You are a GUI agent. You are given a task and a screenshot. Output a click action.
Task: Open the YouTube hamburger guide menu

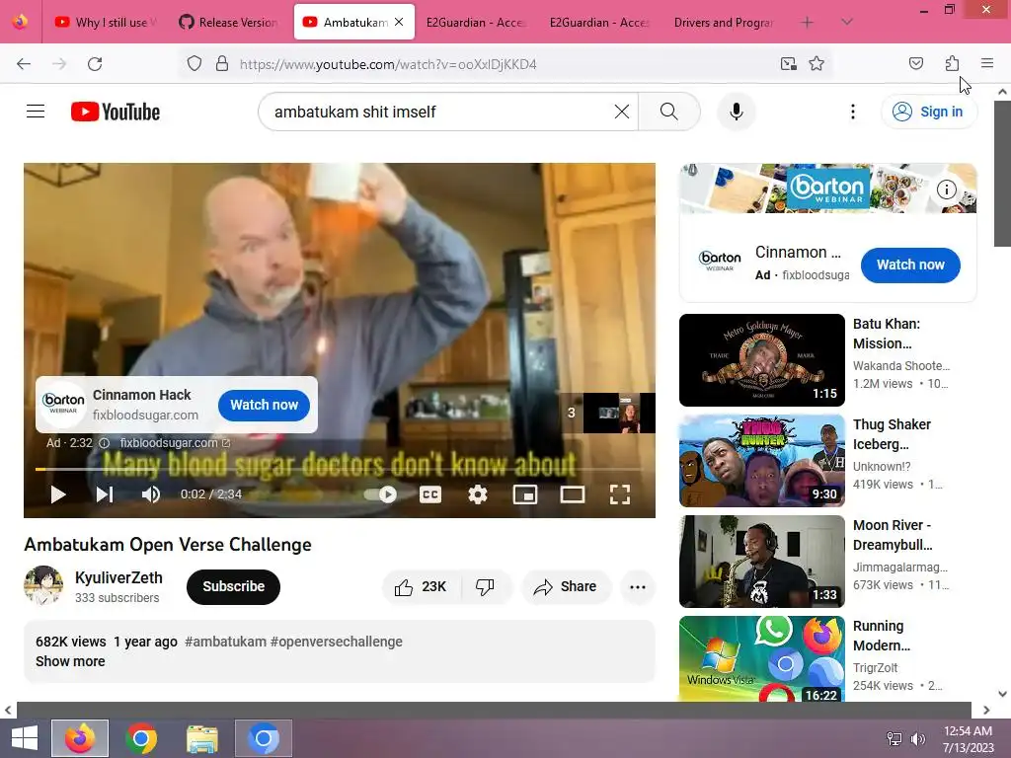[x=36, y=112]
